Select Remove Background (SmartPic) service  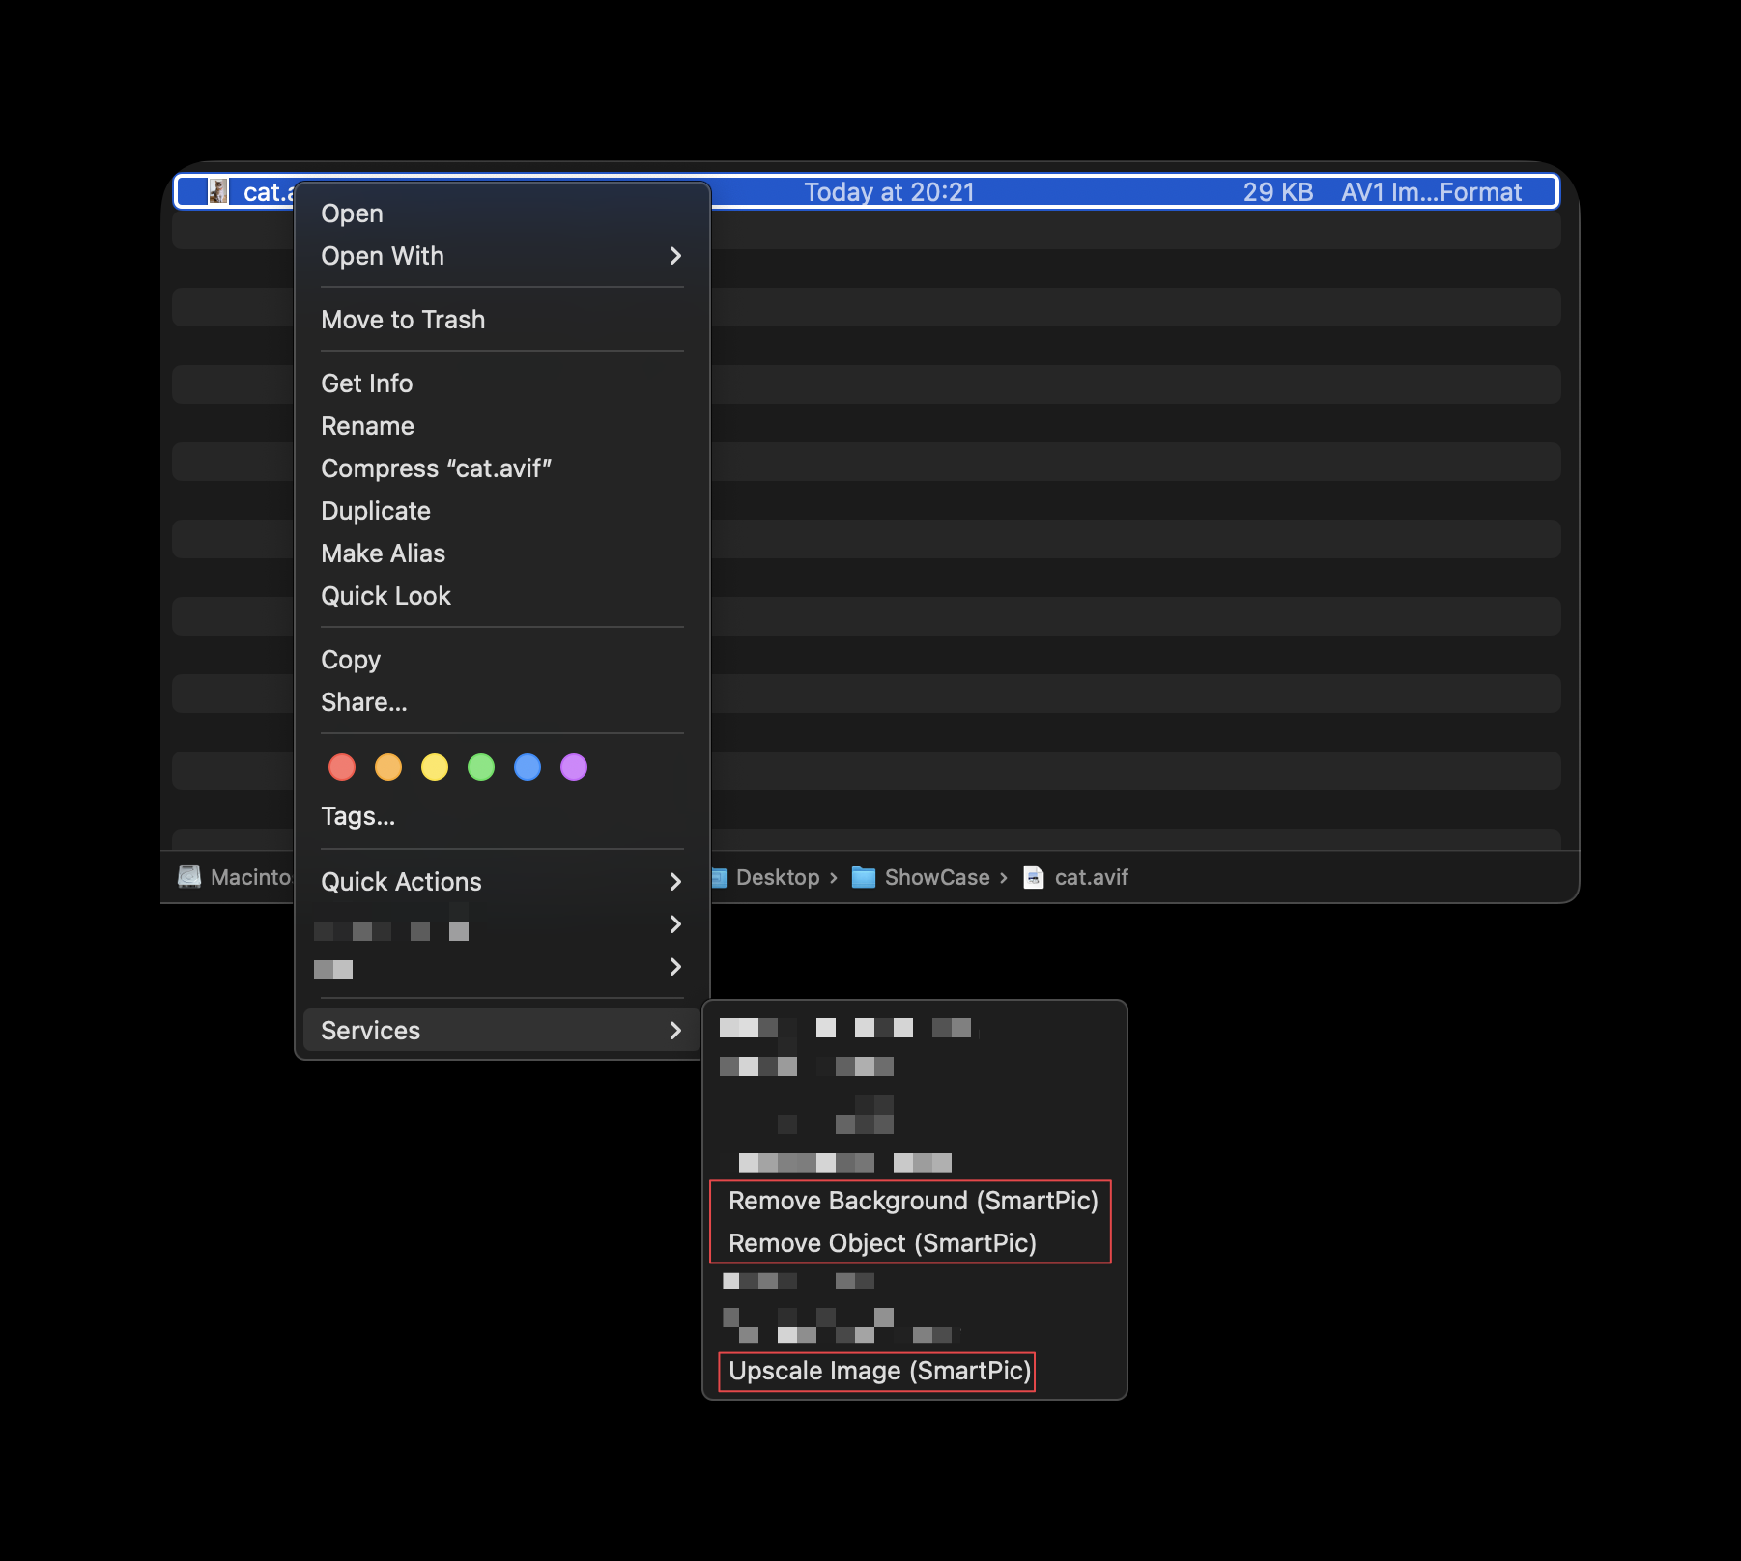914,1201
